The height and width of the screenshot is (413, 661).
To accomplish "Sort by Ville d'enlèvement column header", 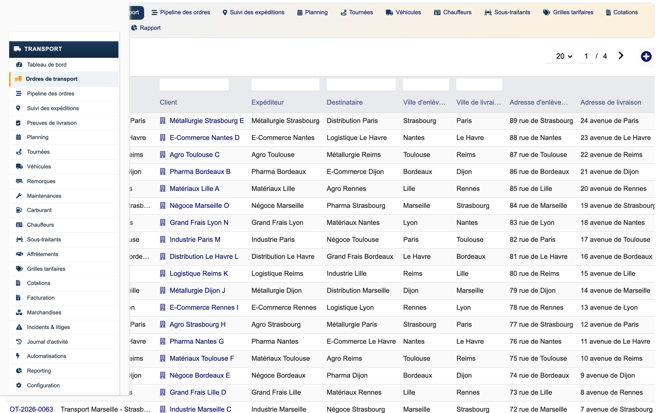I will 424,102.
